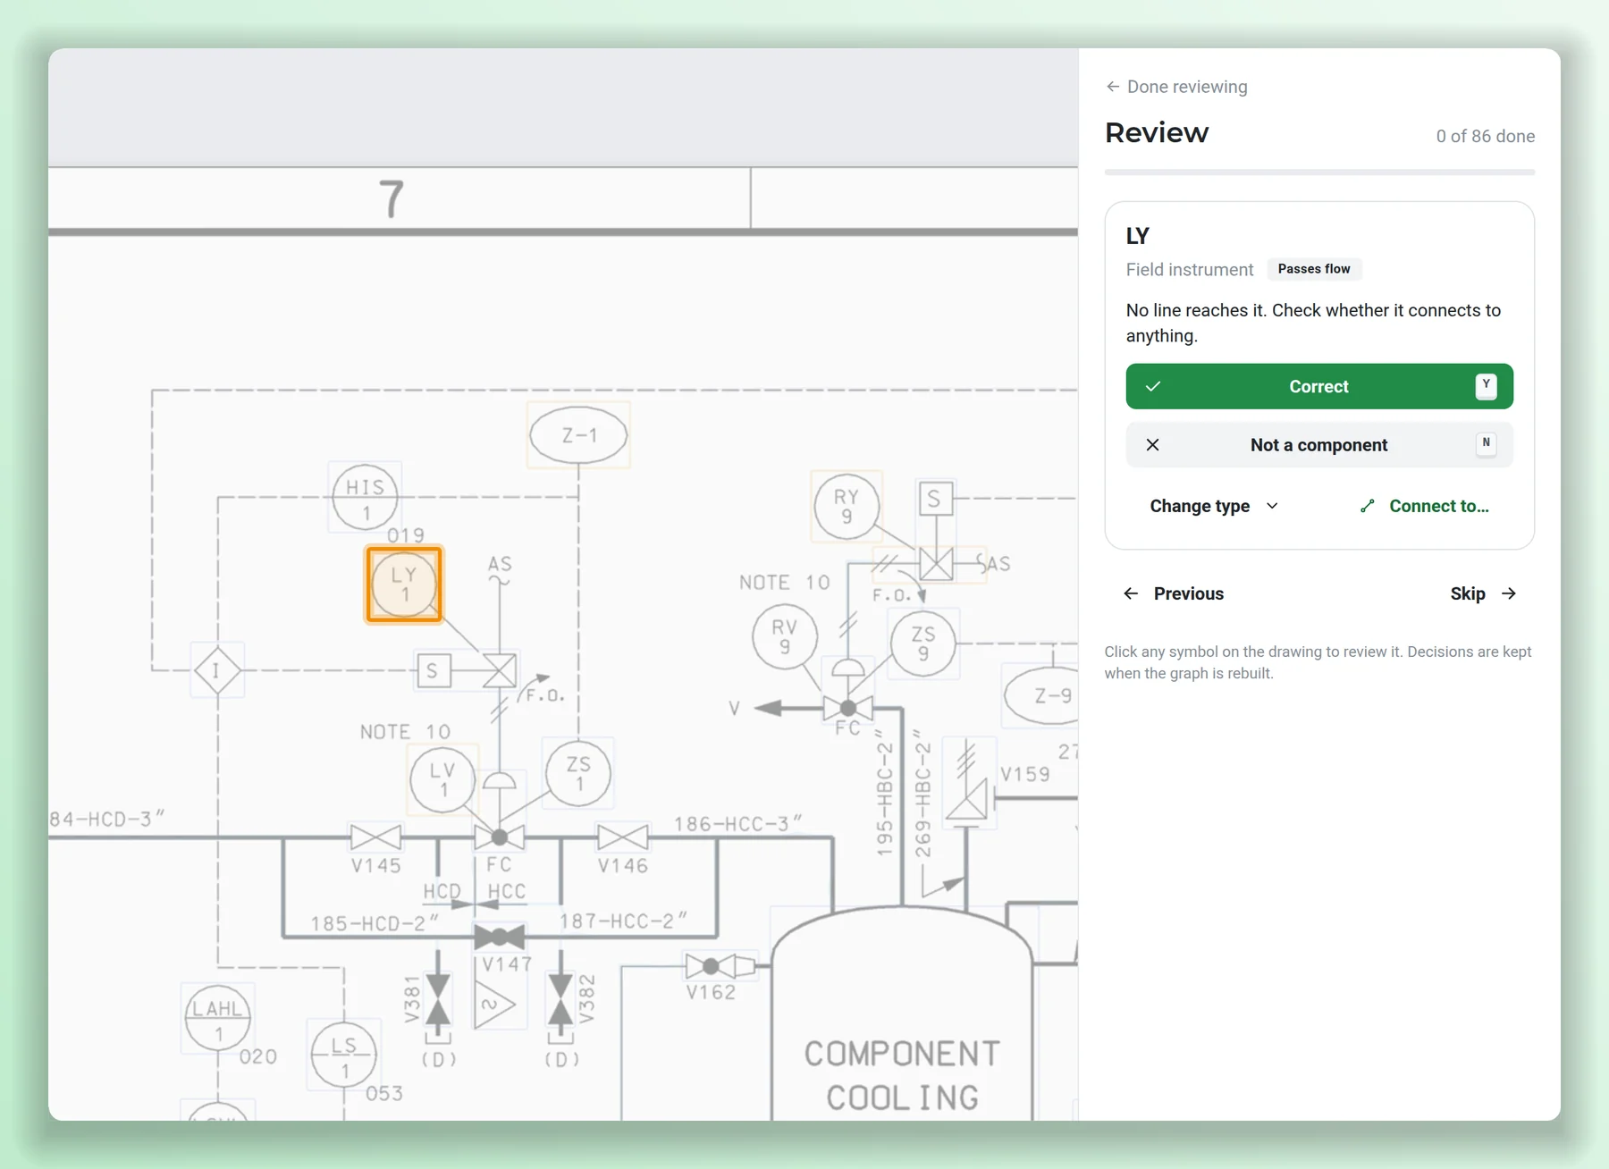Select the V146 valve symbol
Image resolution: width=1609 pixels, height=1169 pixels.
623,837
